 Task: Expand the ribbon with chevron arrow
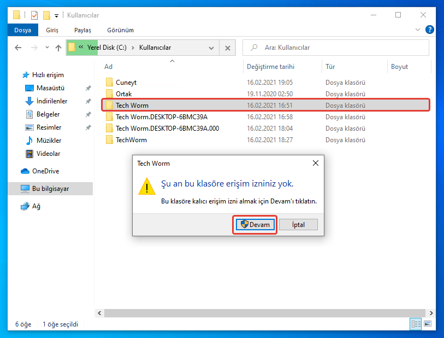tap(418, 30)
